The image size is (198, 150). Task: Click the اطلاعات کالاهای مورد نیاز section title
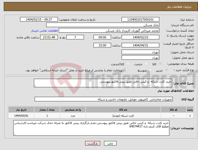click(x=176, y=91)
